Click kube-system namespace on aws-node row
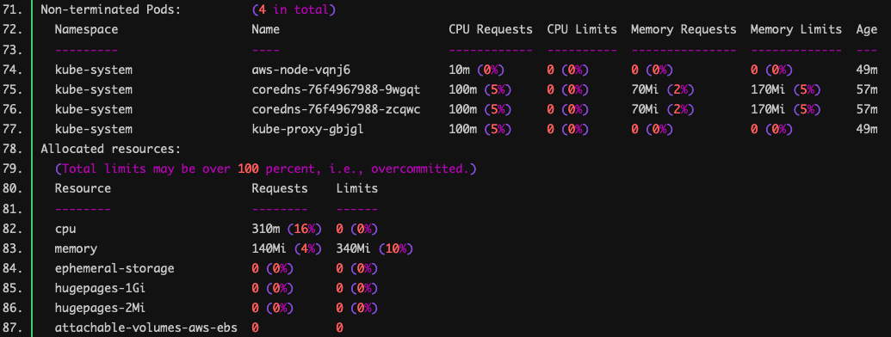The width and height of the screenshot is (891, 337). (x=93, y=70)
